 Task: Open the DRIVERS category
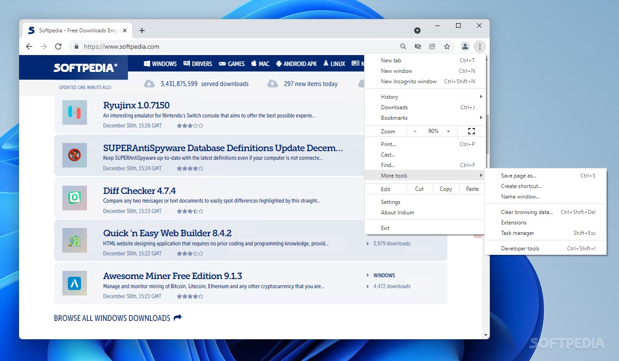coord(198,64)
